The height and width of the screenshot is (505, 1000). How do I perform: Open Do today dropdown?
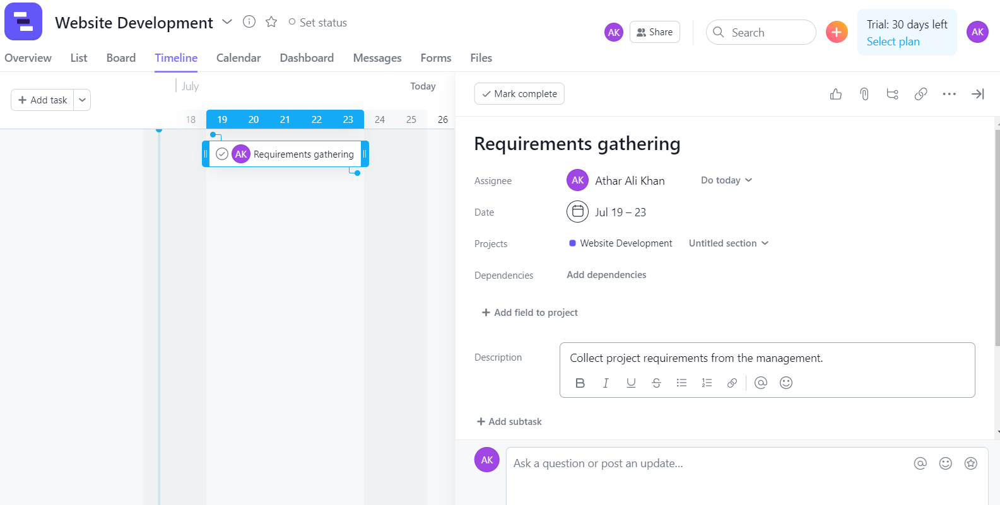(x=726, y=180)
